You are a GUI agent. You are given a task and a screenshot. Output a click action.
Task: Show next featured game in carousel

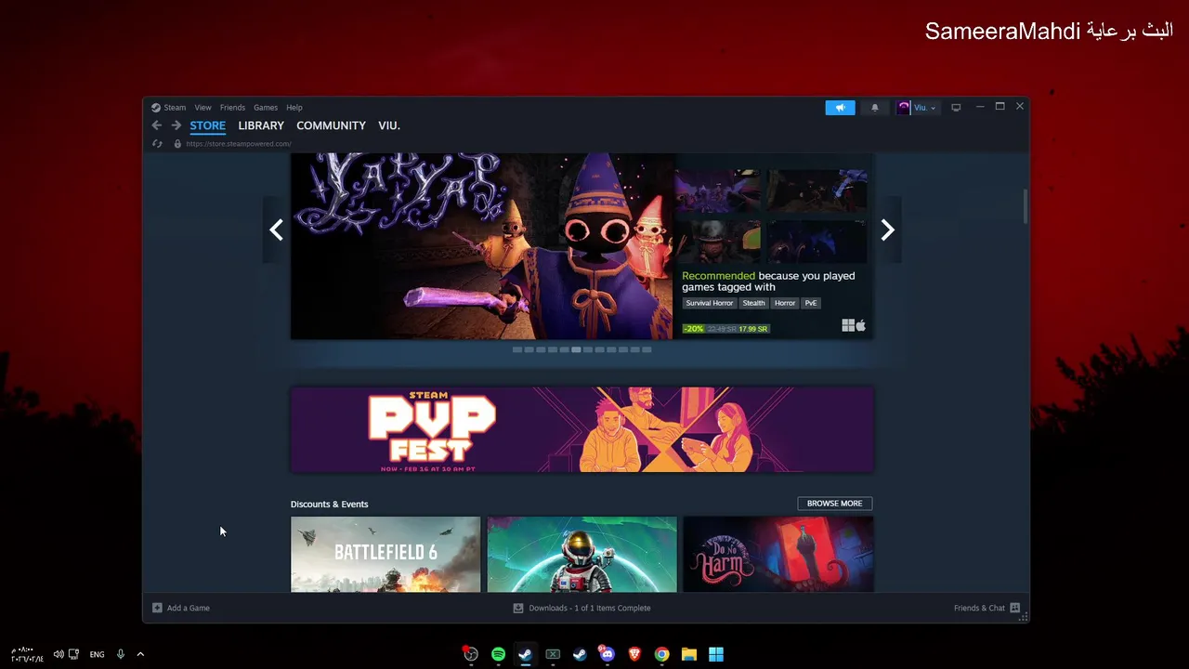888,230
